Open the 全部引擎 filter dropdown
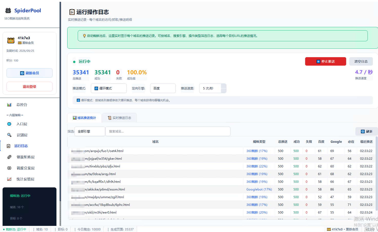 click(90, 132)
